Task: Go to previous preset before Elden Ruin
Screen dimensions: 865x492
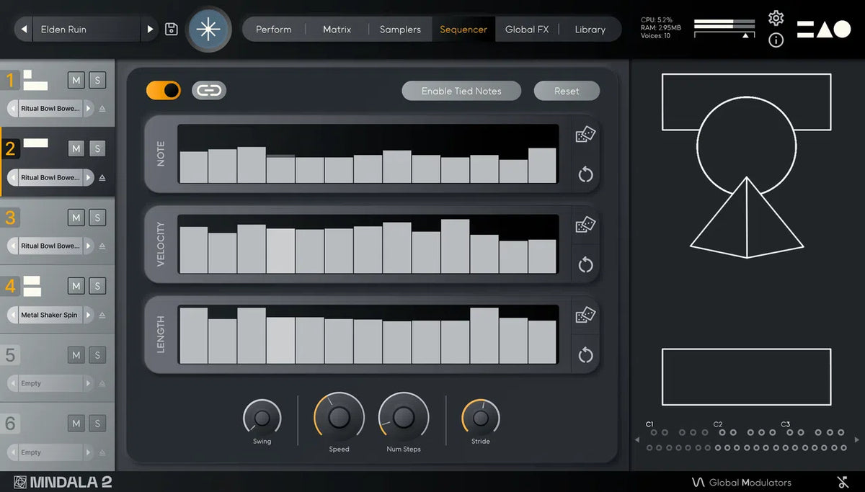Action: click(25, 30)
